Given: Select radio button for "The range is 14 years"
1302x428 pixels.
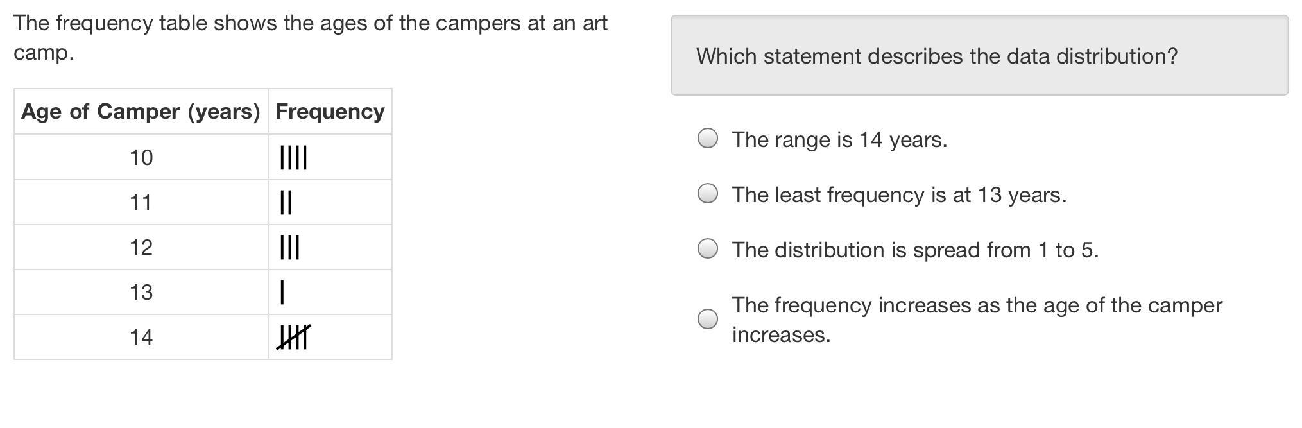Looking at the screenshot, I should coord(707,139).
